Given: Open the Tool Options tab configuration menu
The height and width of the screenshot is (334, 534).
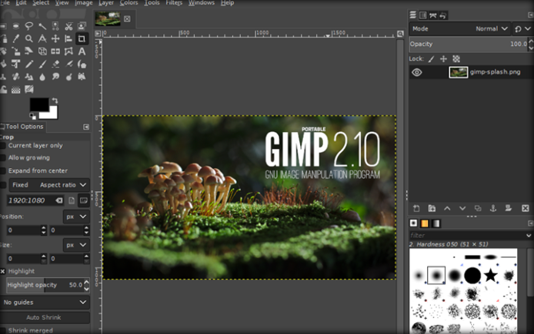Looking at the screenshot, I should pos(86,127).
